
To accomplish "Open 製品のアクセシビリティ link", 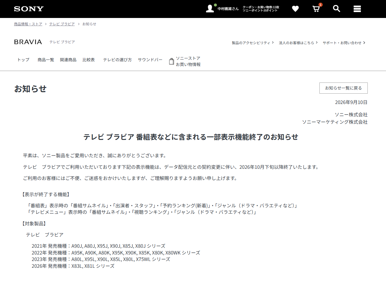I will point(253,43).
